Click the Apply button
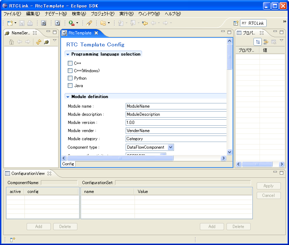The height and width of the screenshot is (245, 289). 268,186
